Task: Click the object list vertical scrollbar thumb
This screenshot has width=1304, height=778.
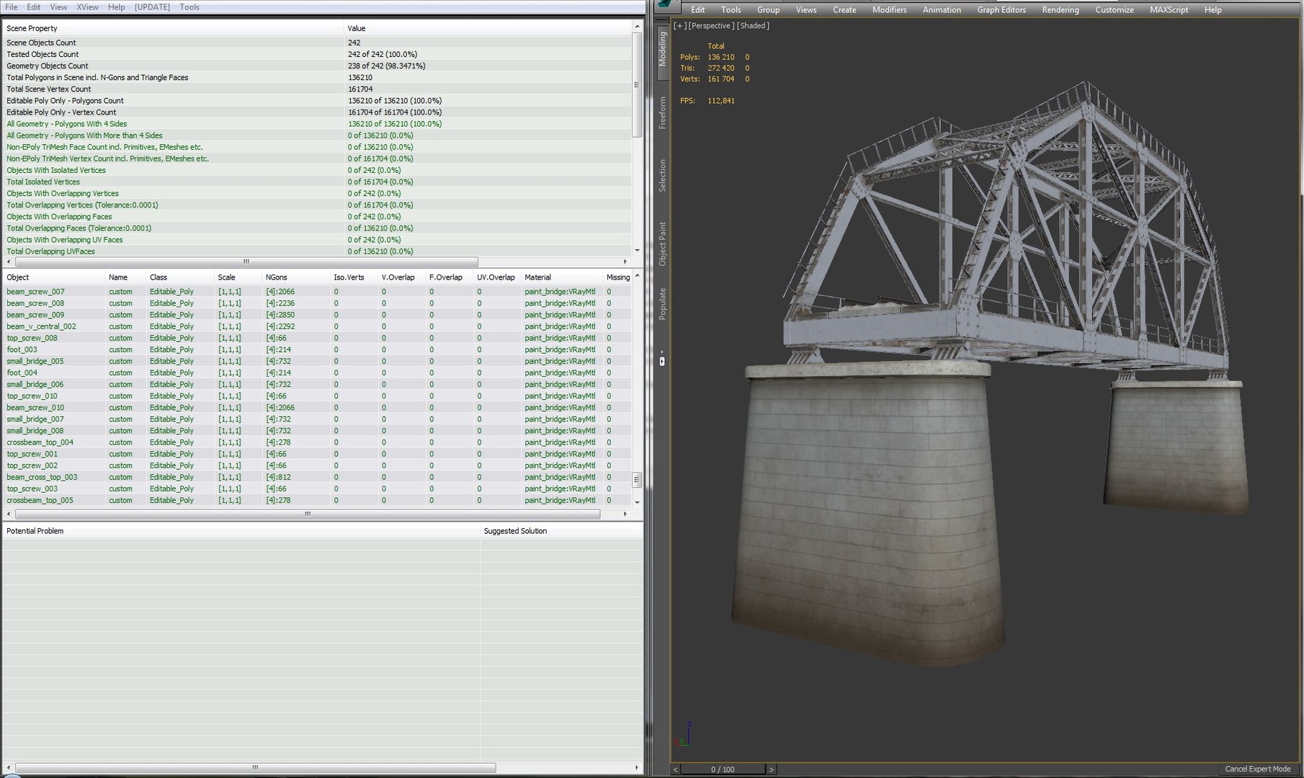Action: tap(637, 480)
